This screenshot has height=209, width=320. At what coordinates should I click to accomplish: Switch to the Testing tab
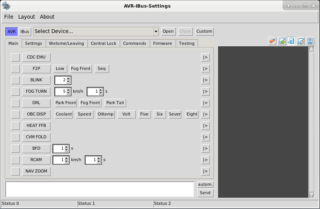click(187, 43)
